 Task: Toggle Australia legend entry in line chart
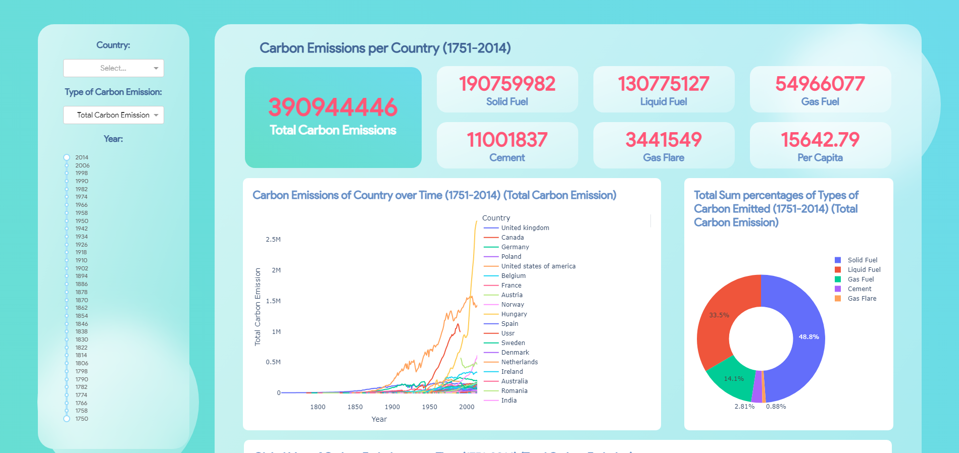pos(506,381)
